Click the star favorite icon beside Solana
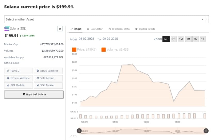 coord(60,29)
